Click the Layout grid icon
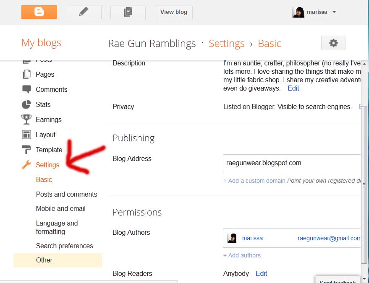The width and height of the screenshot is (369, 283). tap(26, 135)
